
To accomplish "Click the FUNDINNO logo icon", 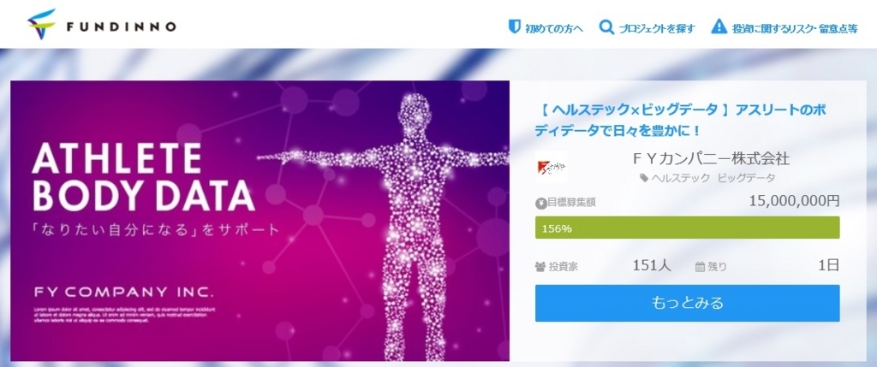I will 41,24.
